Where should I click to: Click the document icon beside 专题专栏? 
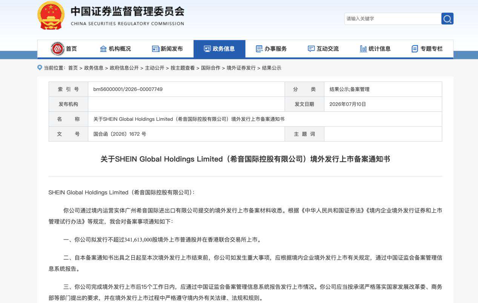coord(415,49)
